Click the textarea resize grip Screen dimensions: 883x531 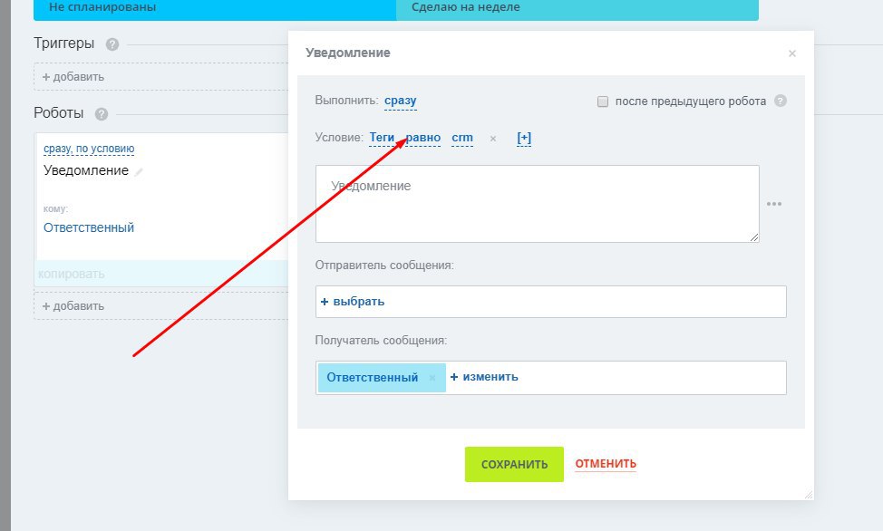[754, 237]
